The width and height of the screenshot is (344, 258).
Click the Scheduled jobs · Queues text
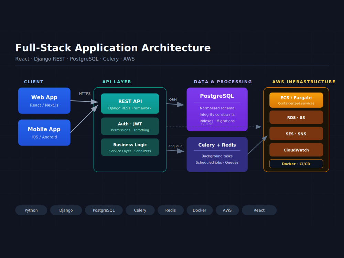tap(217, 162)
